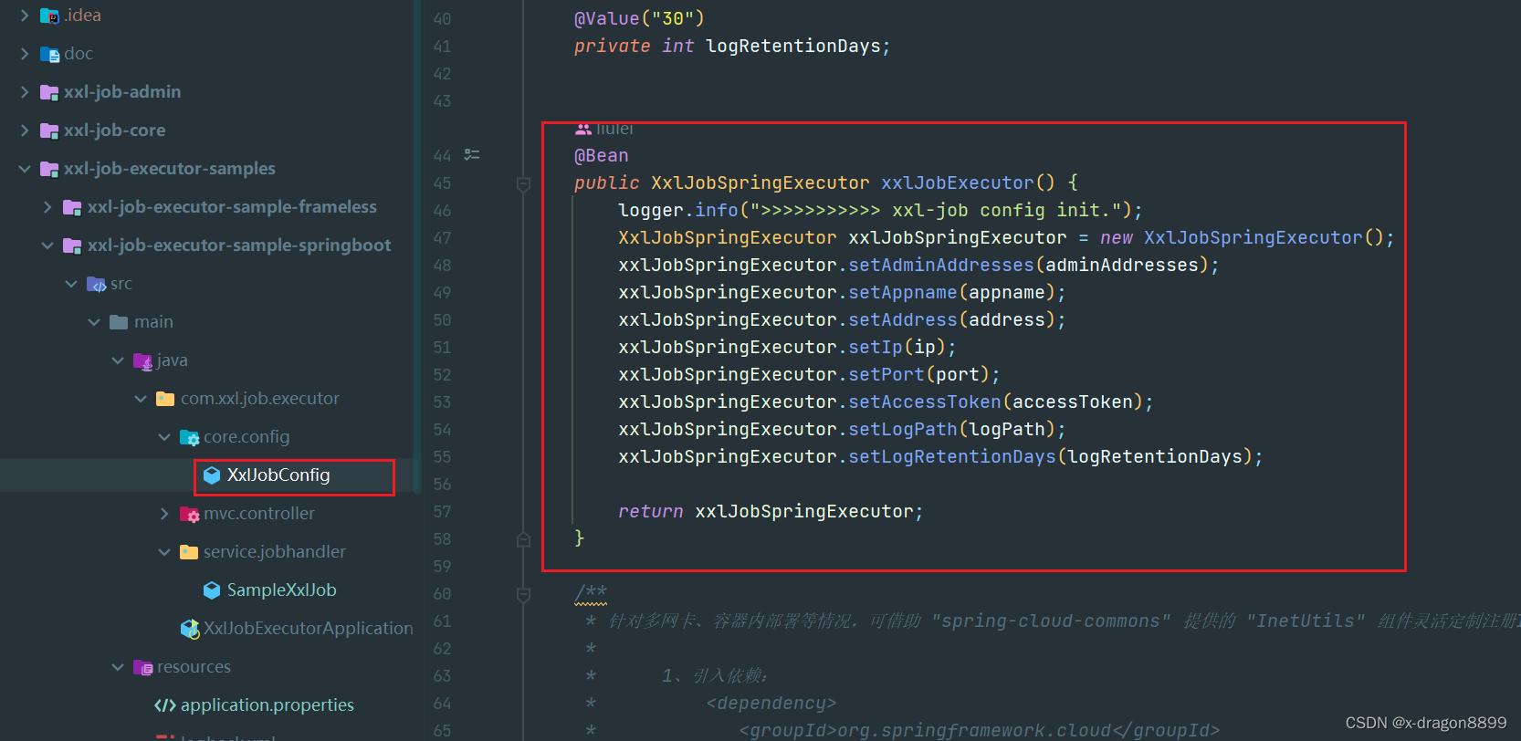This screenshot has width=1521, height=741.
Task: Collapse xxl-job-executor-samples chevron
Action: click(25, 169)
